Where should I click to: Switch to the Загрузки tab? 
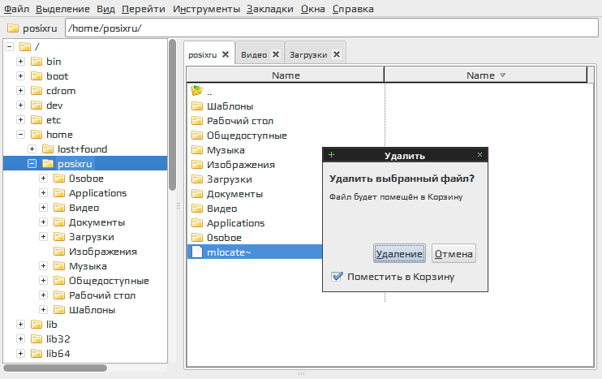(308, 54)
